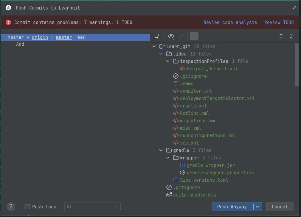Select build.gradle.kts file name
The height and width of the screenshot is (217, 301).
tap(195, 195)
